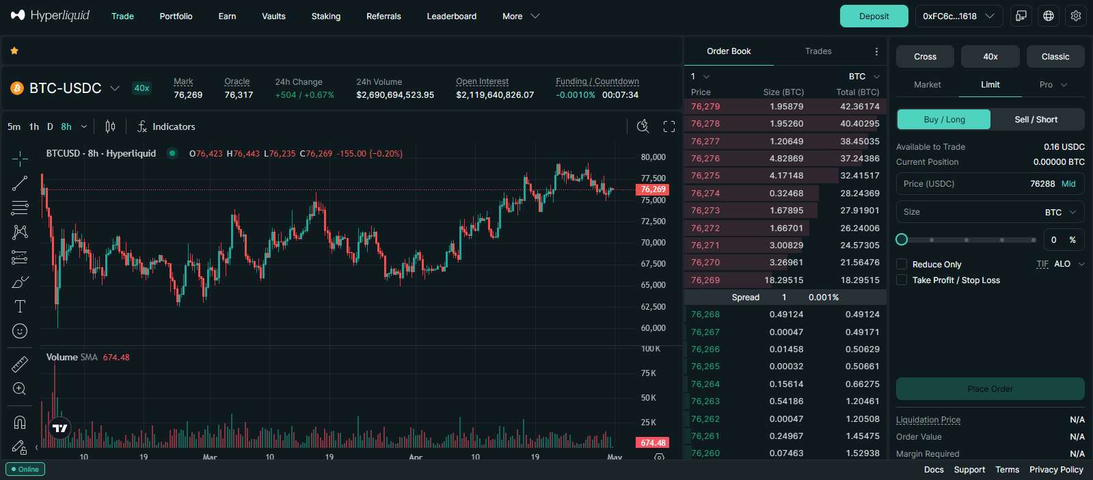Select the 5m timeframe

coord(14,126)
